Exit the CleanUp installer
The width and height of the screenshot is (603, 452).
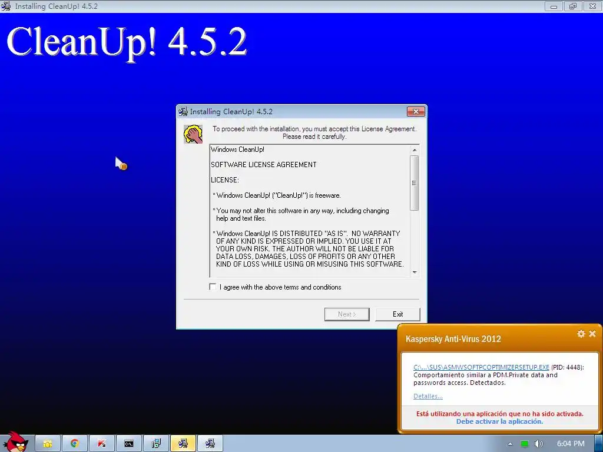pos(397,314)
